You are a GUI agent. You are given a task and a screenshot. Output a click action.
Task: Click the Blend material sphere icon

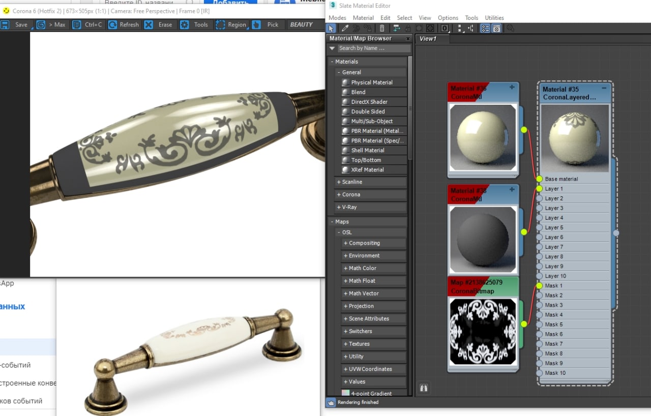345,92
